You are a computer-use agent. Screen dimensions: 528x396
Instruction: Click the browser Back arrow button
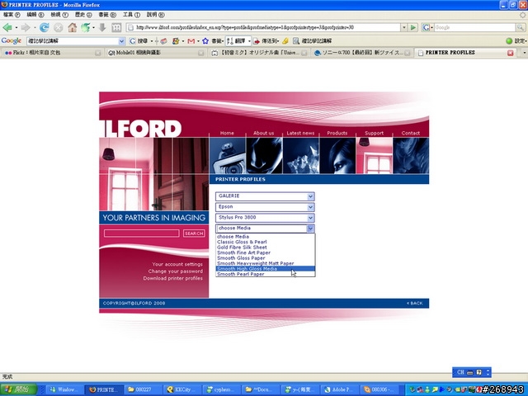(x=7, y=27)
